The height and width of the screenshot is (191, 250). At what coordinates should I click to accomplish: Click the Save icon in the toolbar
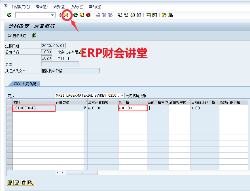pos(66,15)
